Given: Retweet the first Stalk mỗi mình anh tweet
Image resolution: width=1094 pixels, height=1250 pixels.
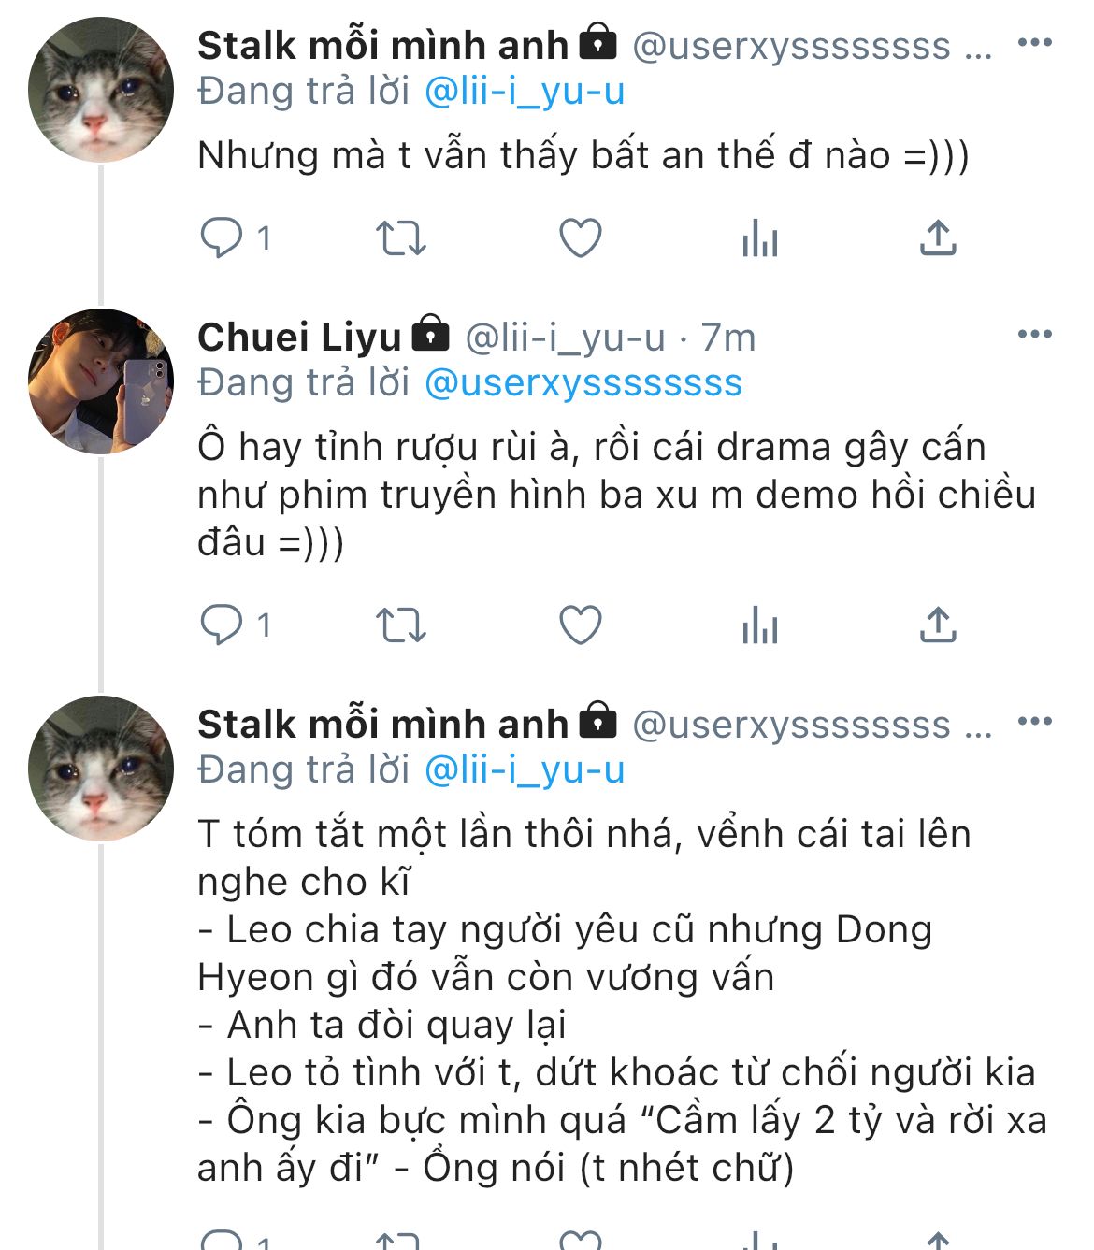Looking at the screenshot, I should click(x=400, y=237).
